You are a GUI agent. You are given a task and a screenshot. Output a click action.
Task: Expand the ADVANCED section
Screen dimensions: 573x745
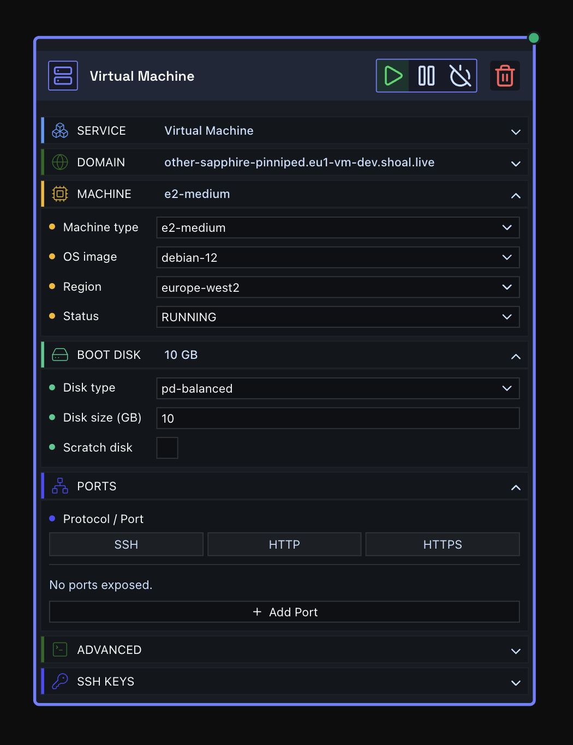(x=285, y=650)
